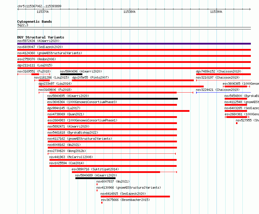The width and height of the screenshot is (259, 214).
Task: Select nsv4738069 (Quan2021) label
Action: point(66,114)
